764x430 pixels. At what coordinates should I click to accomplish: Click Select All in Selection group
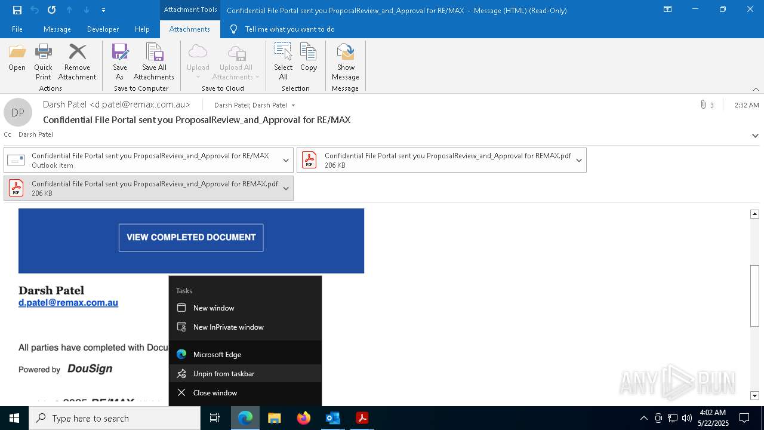tap(283, 62)
